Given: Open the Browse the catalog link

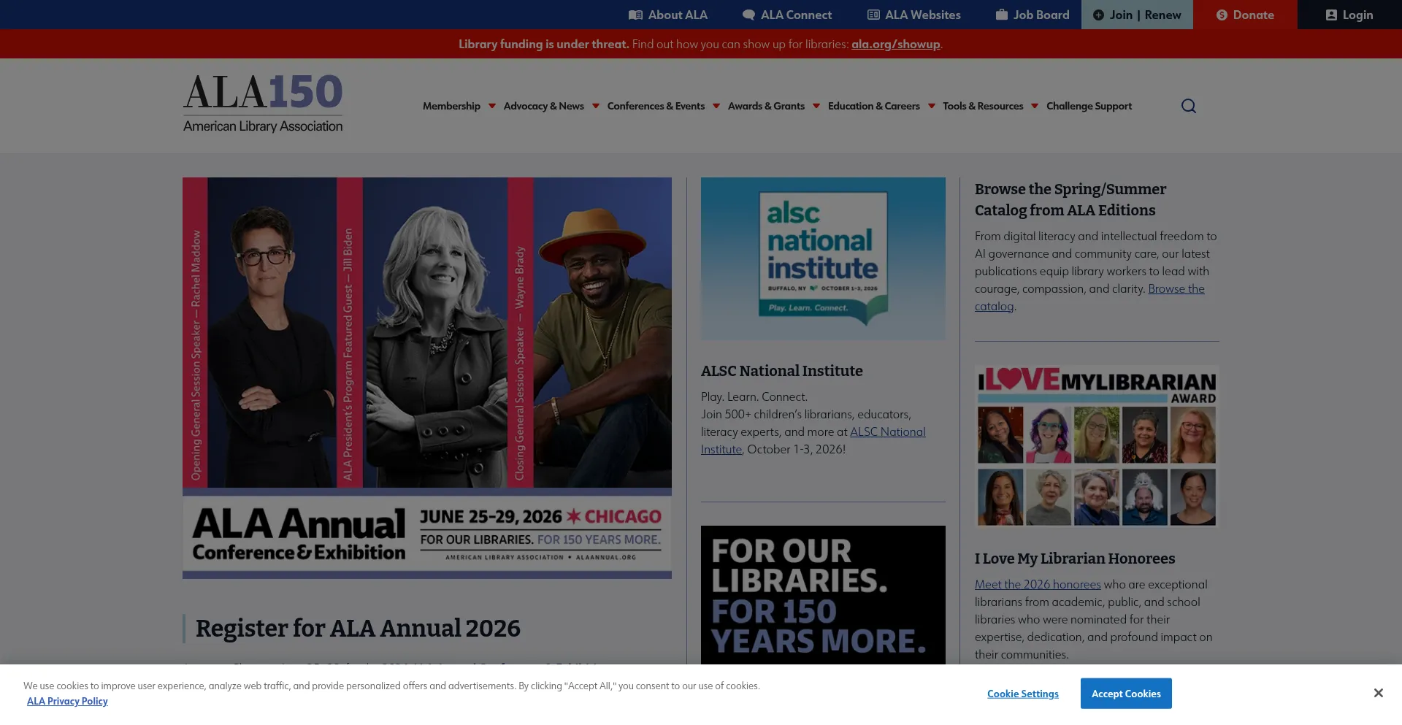Looking at the screenshot, I should pyautogui.click(x=1176, y=289).
